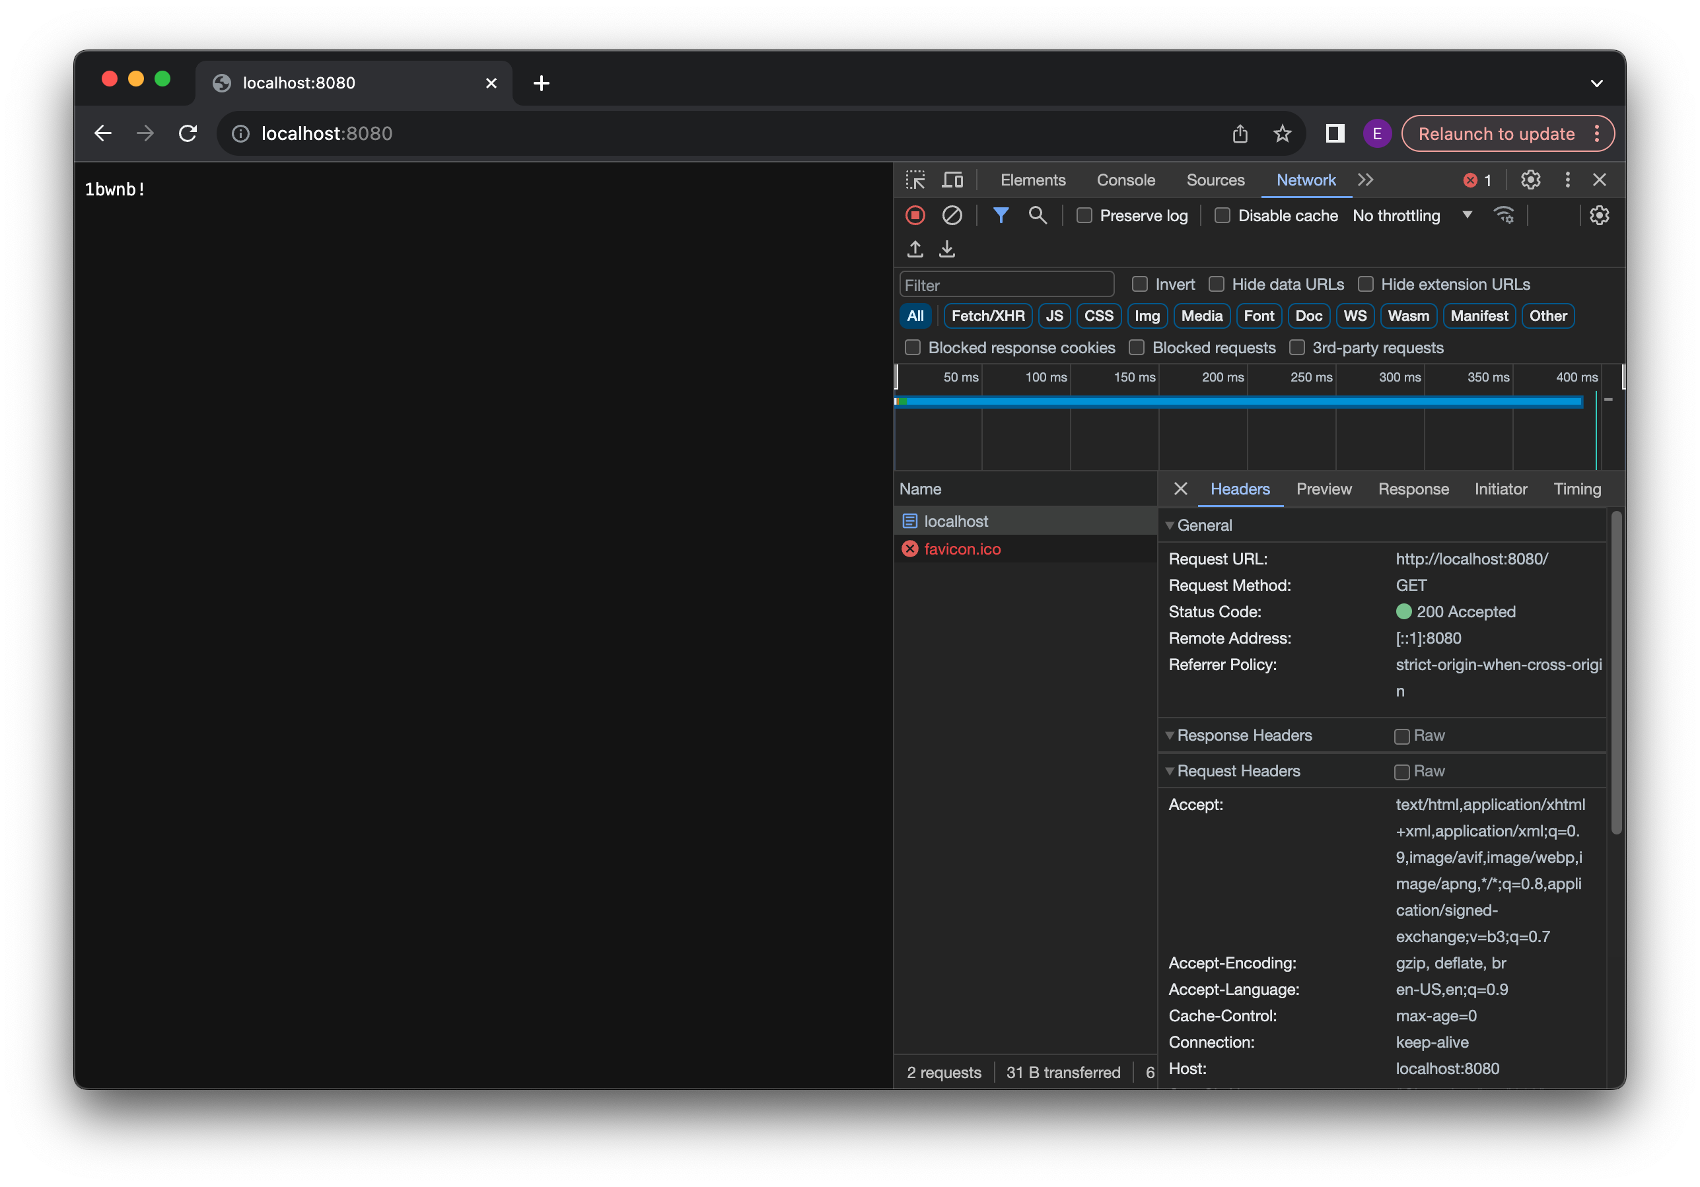Check the Disable cache checkbox
The image size is (1700, 1187).
coord(1222,215)
